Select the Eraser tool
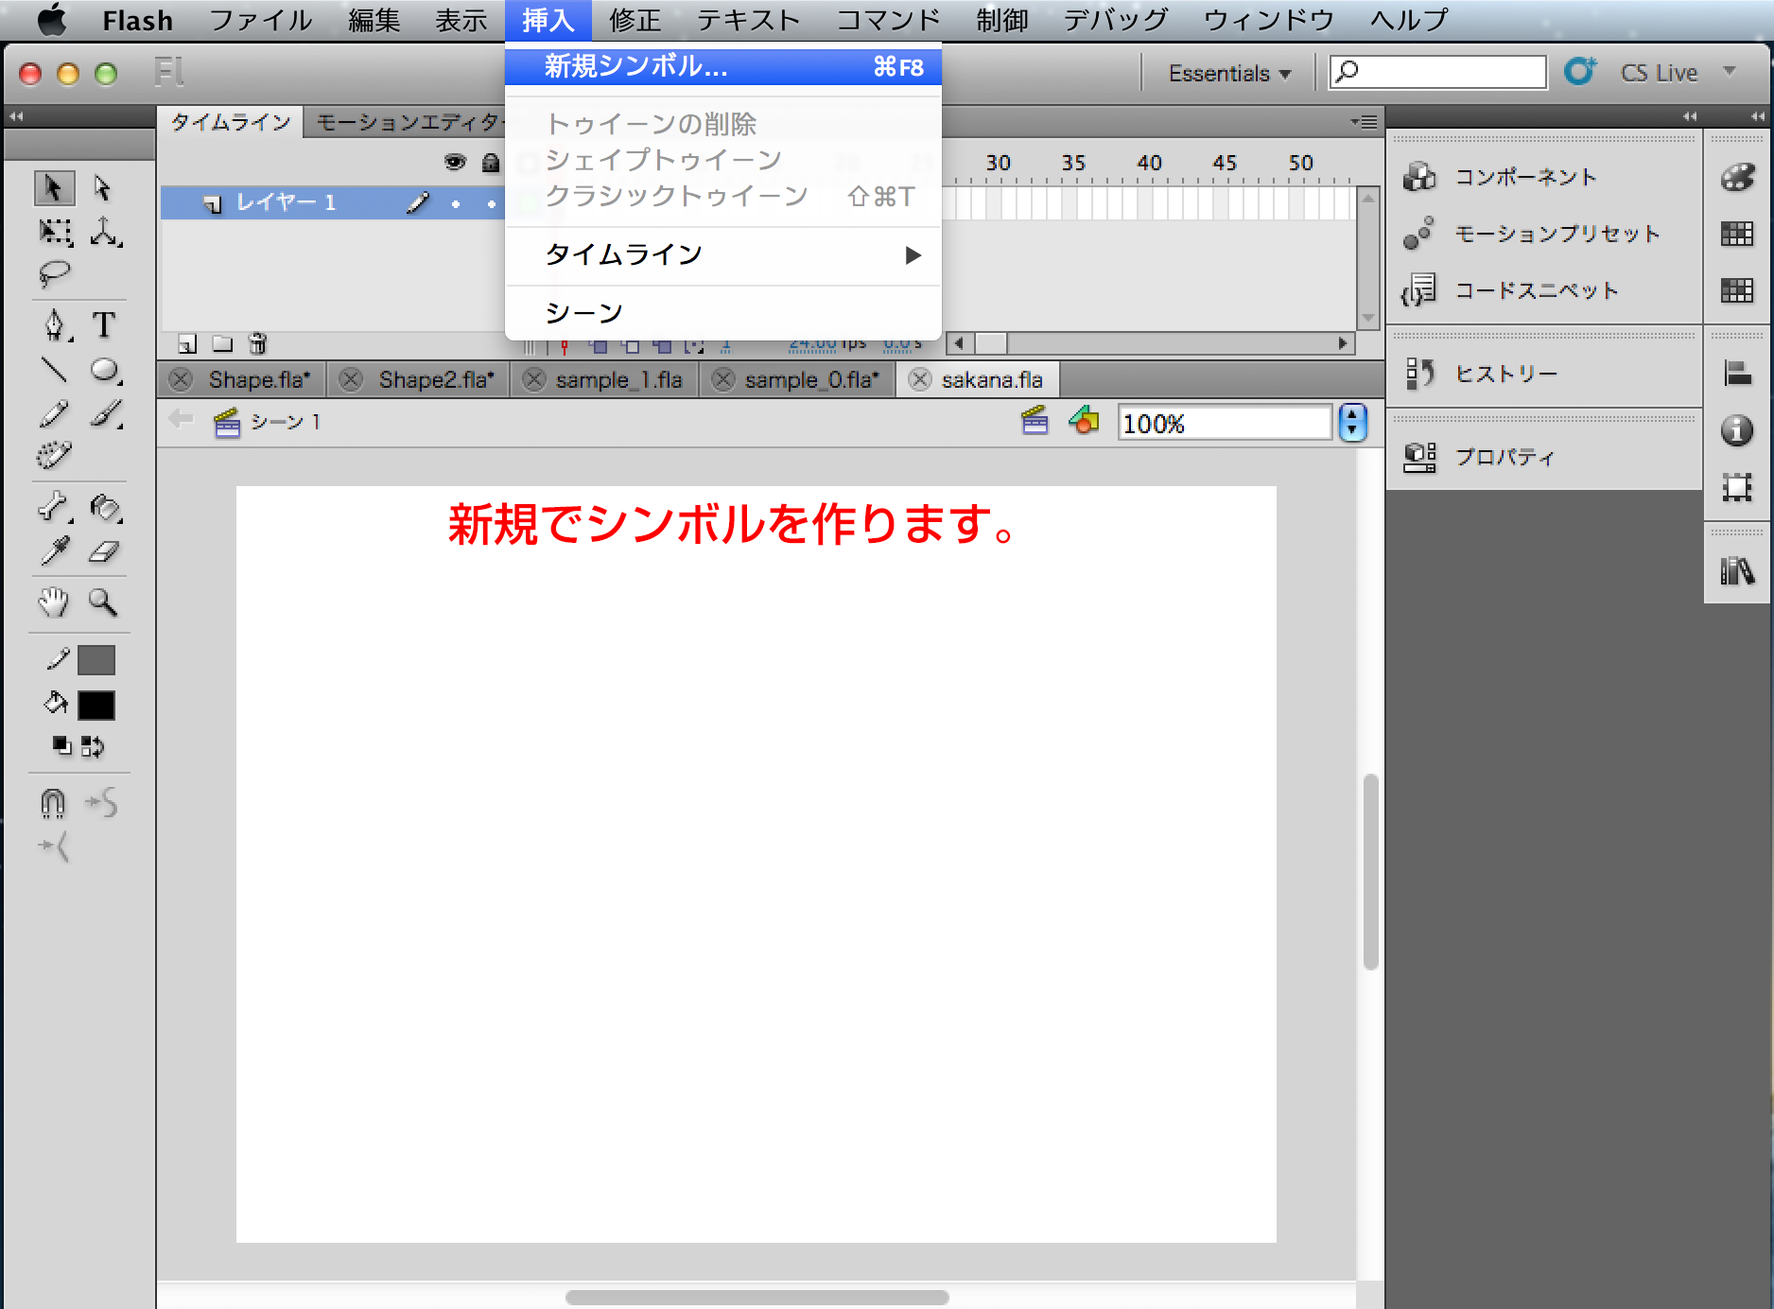Screen dimensions: 1774x1309 (104, 552)
